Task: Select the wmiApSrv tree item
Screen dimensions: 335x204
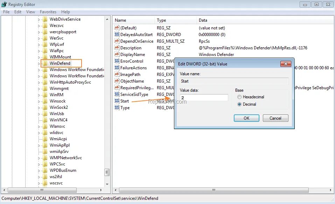Action: tap(59, 152)
